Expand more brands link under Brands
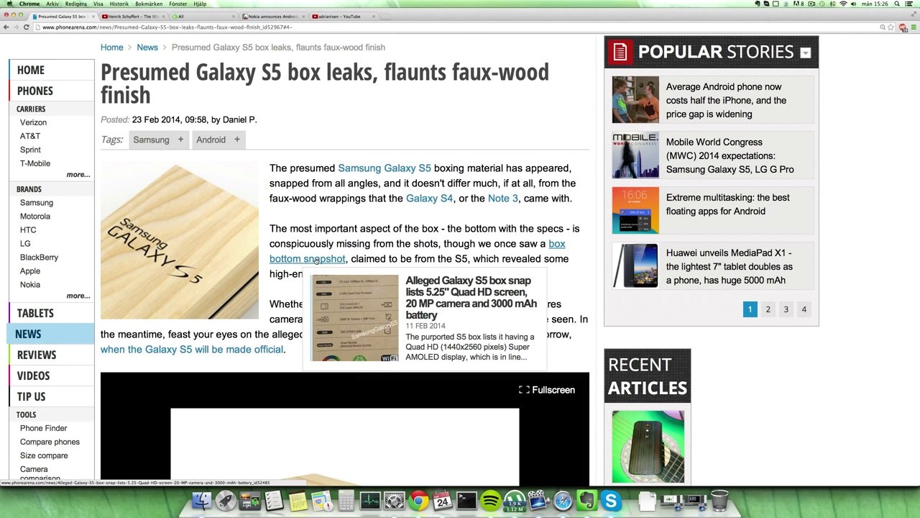The height and width of the screenshot is (518, 920). click(x=78, y=296)
